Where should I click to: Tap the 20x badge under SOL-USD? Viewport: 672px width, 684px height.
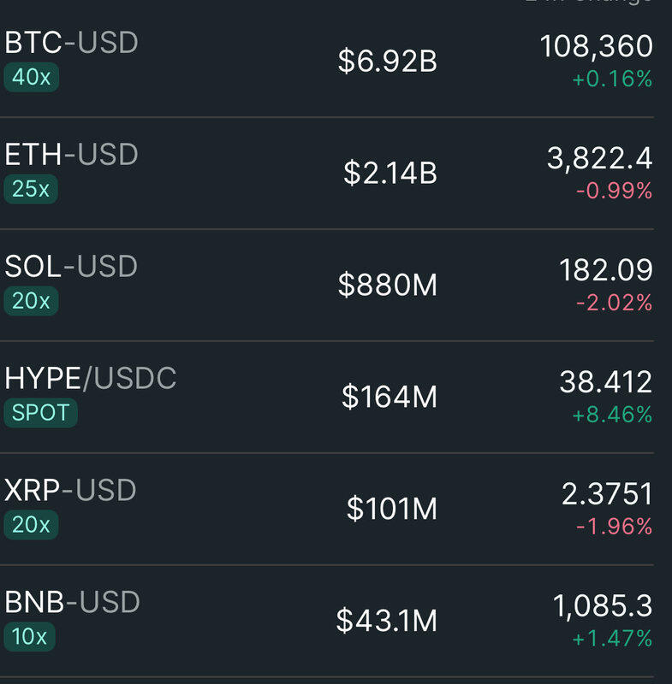coord(31,301)
